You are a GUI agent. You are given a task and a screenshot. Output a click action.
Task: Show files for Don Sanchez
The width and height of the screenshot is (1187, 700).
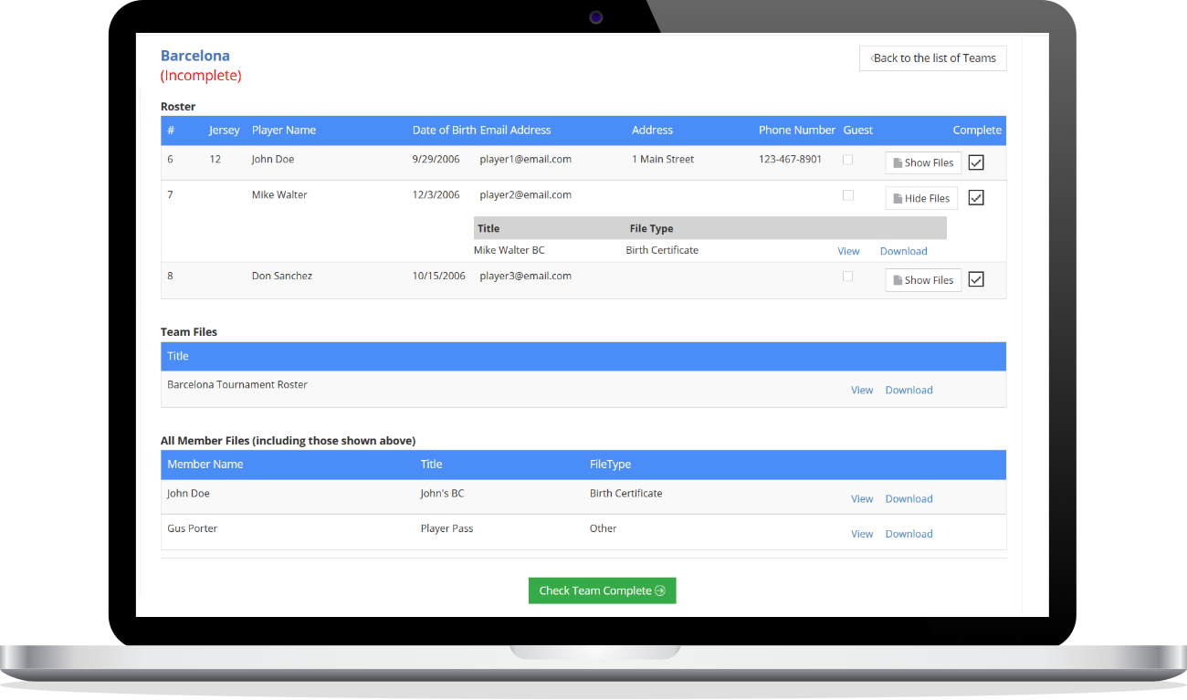923,281
